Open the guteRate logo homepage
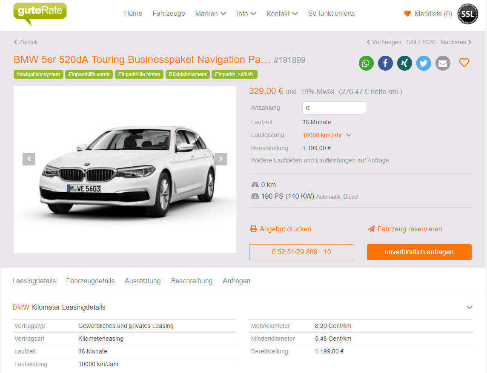 (x=40, y=14)
